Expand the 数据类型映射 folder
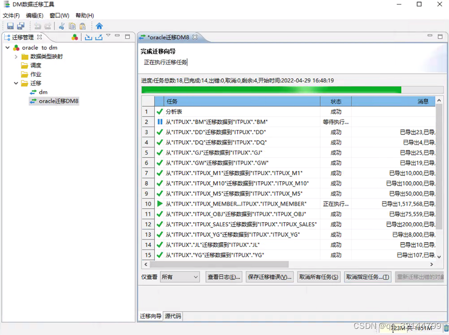 pyautogui.click(x=16, y=57)
